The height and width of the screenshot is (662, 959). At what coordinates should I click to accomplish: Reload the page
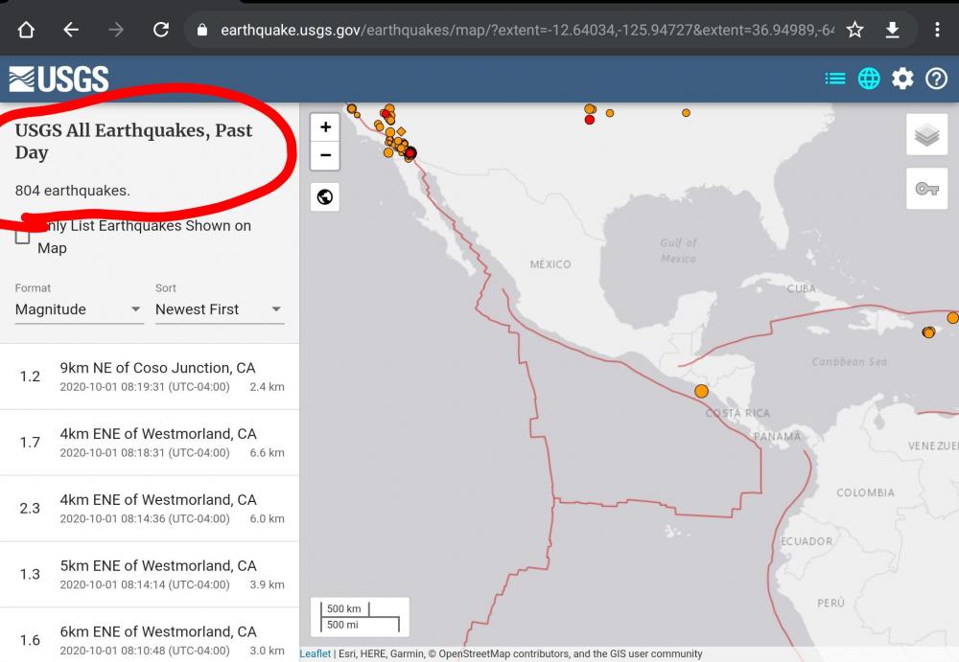(162, 29)
